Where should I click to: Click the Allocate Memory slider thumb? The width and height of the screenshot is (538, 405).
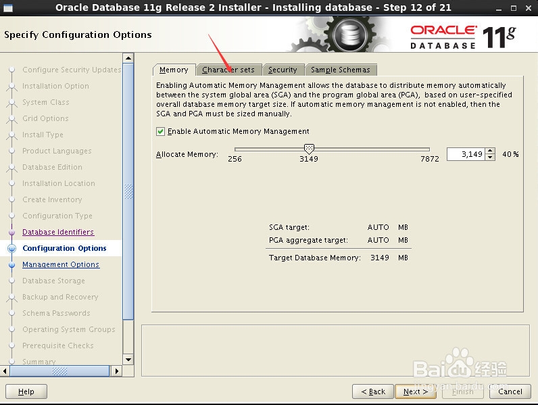click(309, 149)
